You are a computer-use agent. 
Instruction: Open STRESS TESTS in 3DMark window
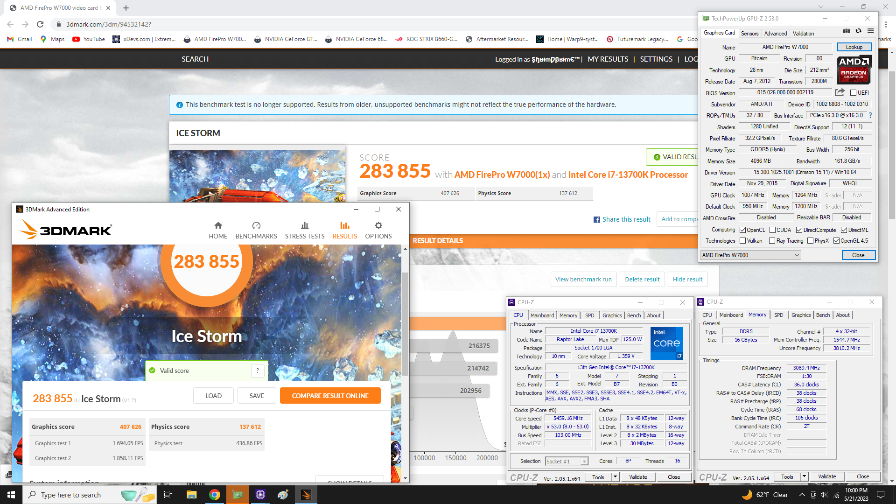click(305, 231)
